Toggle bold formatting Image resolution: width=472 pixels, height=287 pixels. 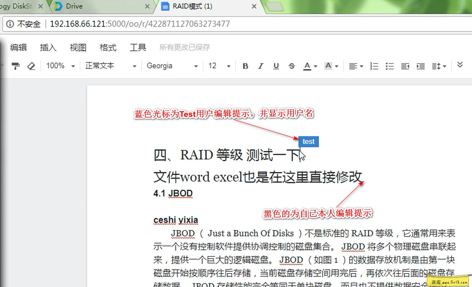(x=245, y=66)
